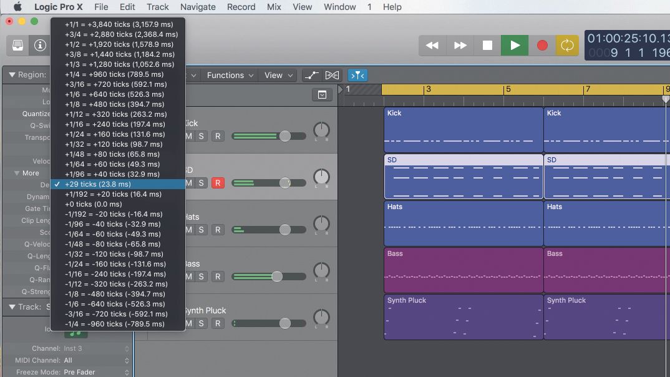Screen dimensions: 670x377
Task: Click the green Play button
Action: click(x=515, y=46)
